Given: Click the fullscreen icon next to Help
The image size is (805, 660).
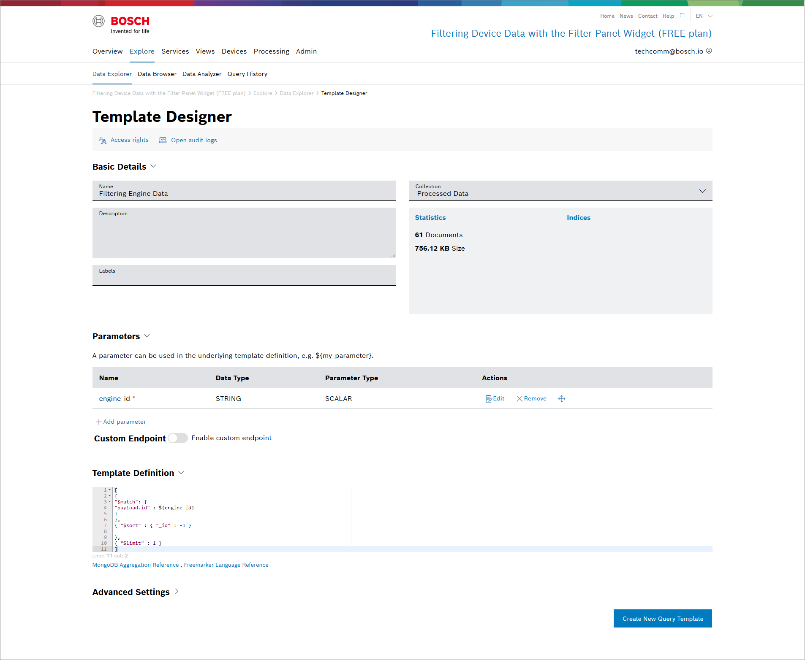Looking at the screenshot, I should [682, 16].
